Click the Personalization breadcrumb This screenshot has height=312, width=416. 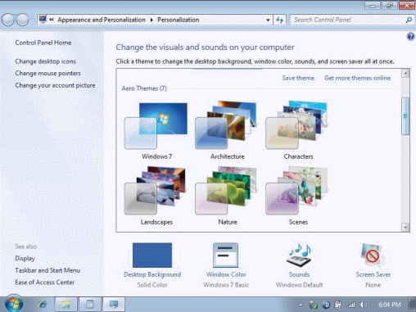click(x=179, y=20)
